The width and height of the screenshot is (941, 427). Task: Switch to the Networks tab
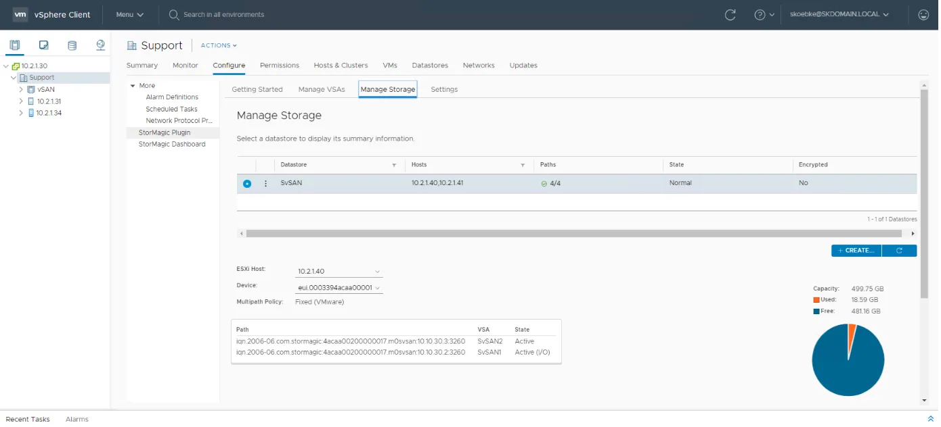[479, 66]
